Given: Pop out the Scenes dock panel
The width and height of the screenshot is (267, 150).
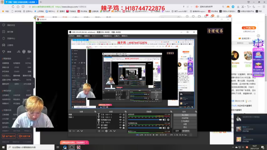Looking at the screenshot, I should pos(95,112).
